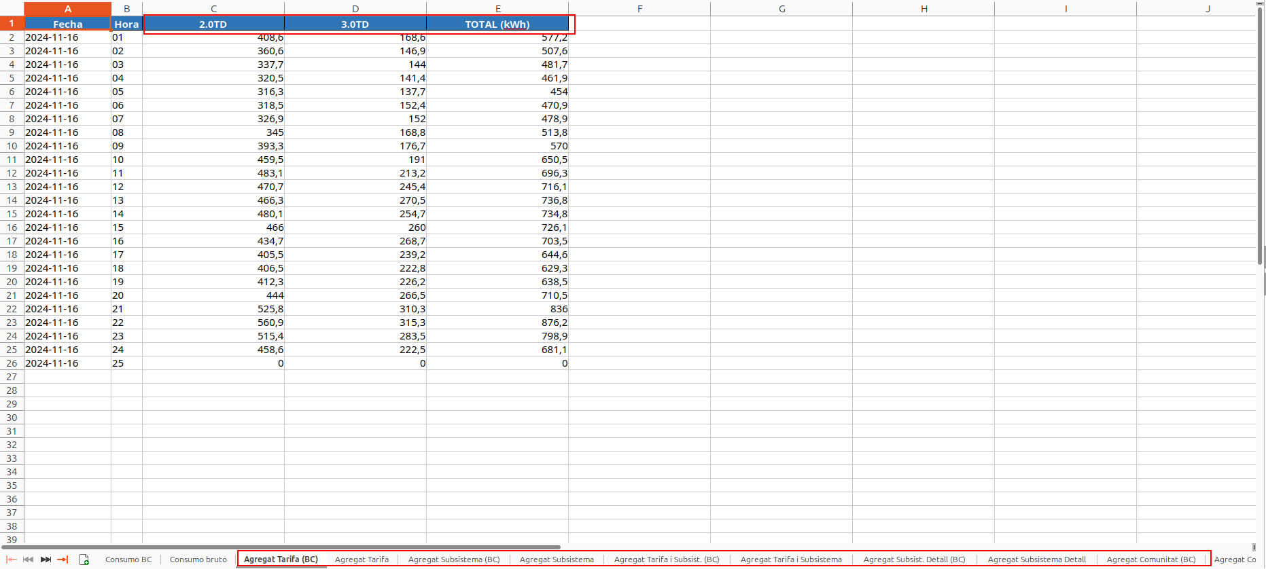
Task: Select cell with value 836
Action: 497,309
